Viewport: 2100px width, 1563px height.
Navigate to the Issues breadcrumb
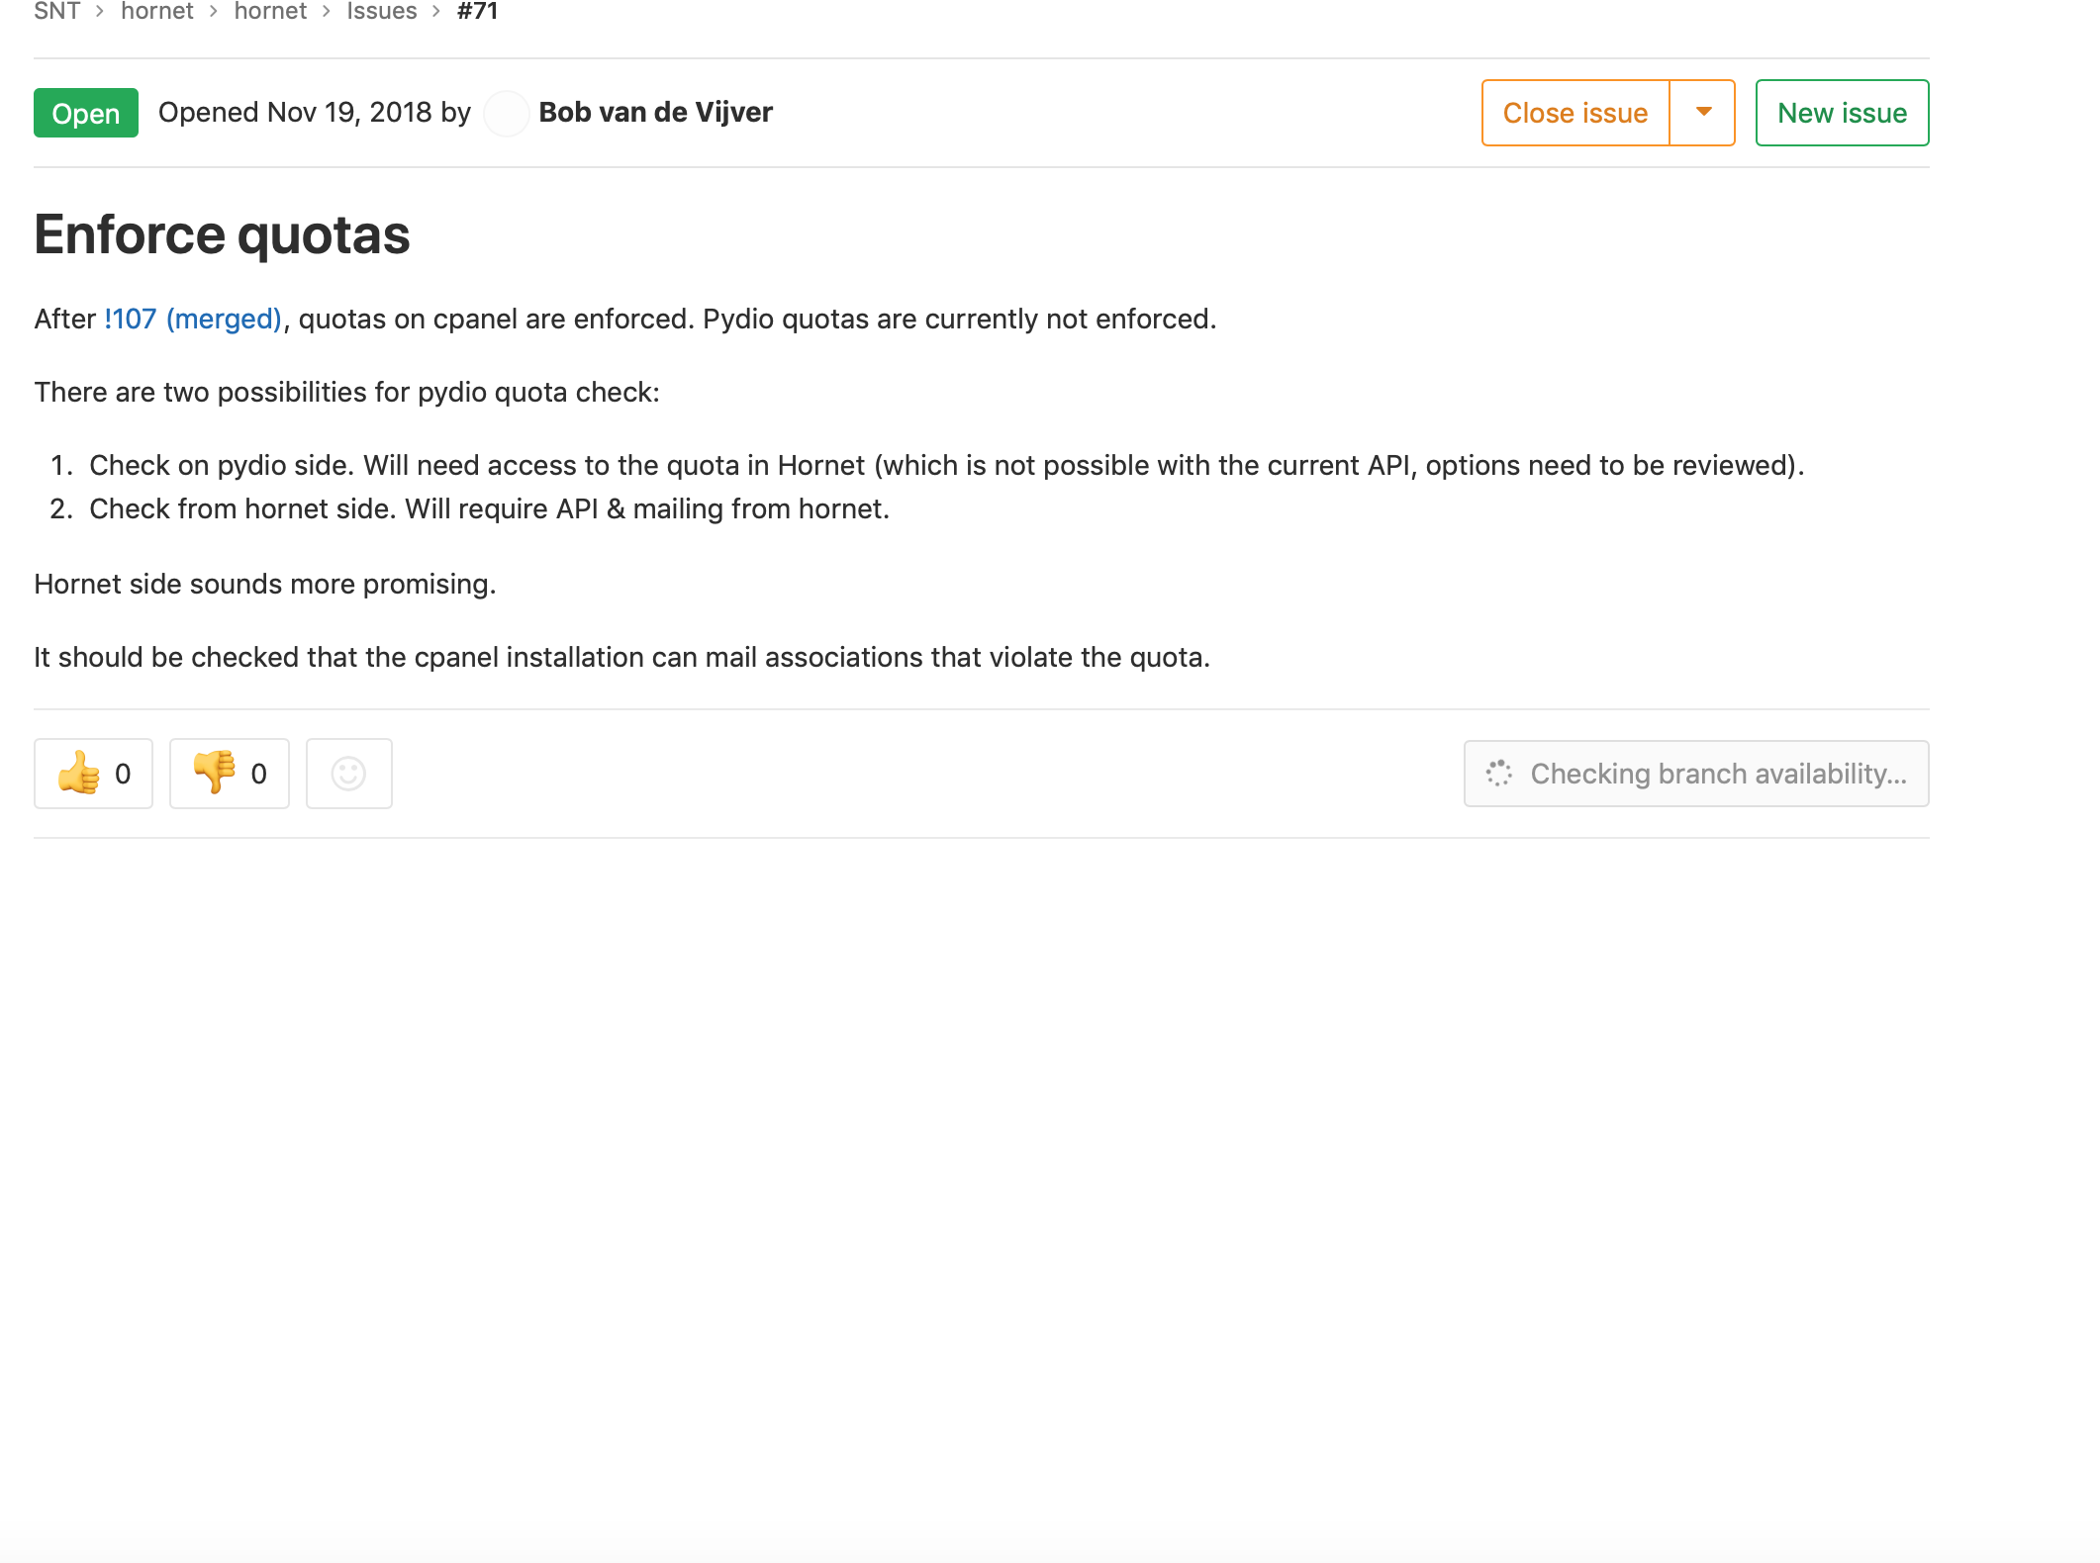click(382, 11)
